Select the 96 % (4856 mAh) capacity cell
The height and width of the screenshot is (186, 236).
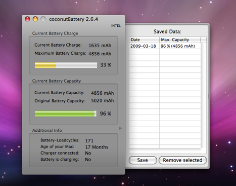coord(180,46)
